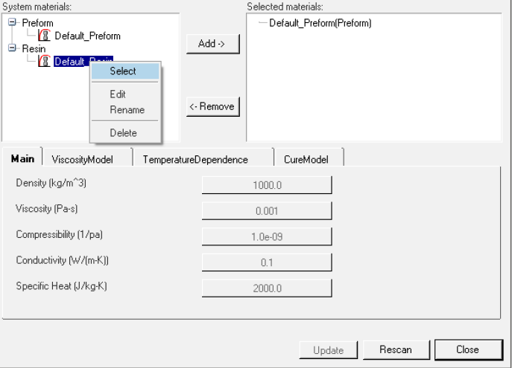Choose Delete from the context menu

pyautogui.click(x=123, y=133)
